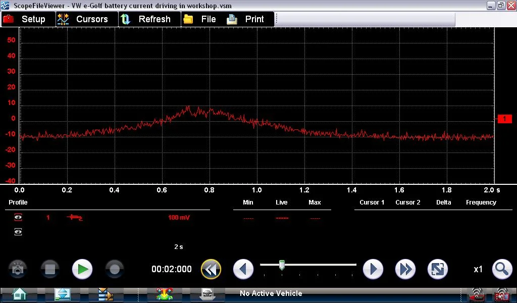Go Home via the house icon
The height and width of the screenshot is (303, 517).
[x=19, y=294]
